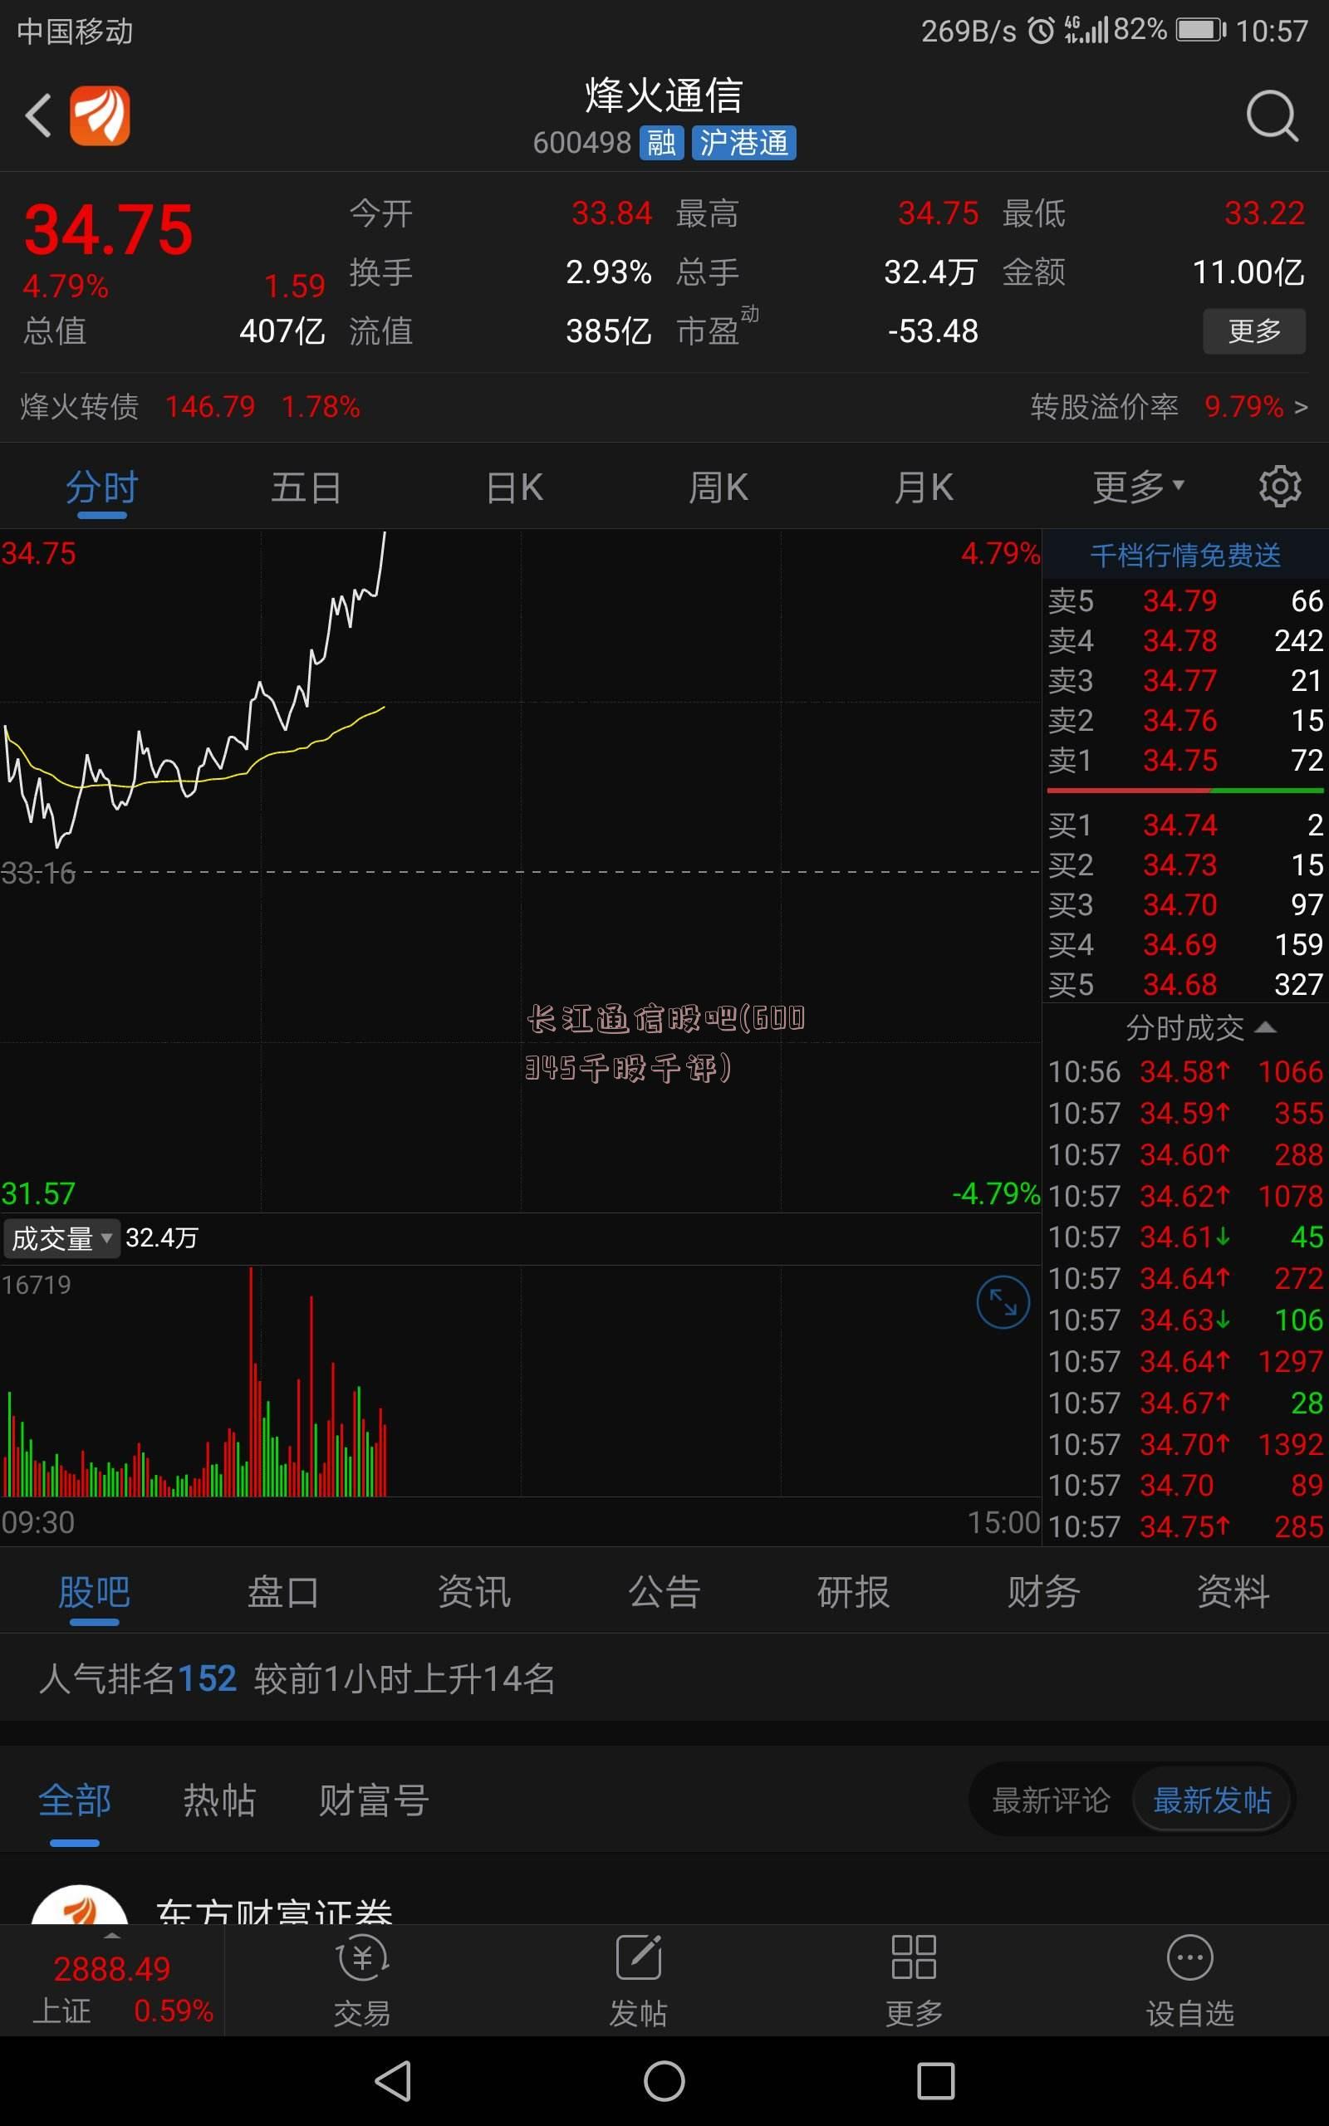The image size is (1329, 2126).
Task: Tap 卖2 34.76 order row
Action: pos(1184,720)
